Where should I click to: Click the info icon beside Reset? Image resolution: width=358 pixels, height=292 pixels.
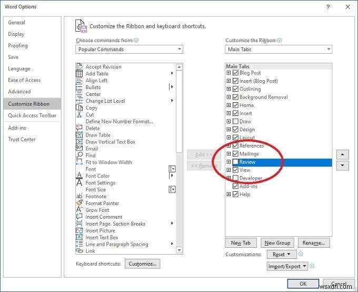pyautogui.click(x=301, y=254)
